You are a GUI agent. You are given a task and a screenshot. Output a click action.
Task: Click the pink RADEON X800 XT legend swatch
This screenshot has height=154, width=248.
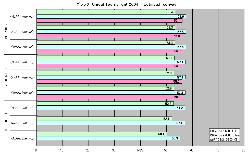point(212,140)
